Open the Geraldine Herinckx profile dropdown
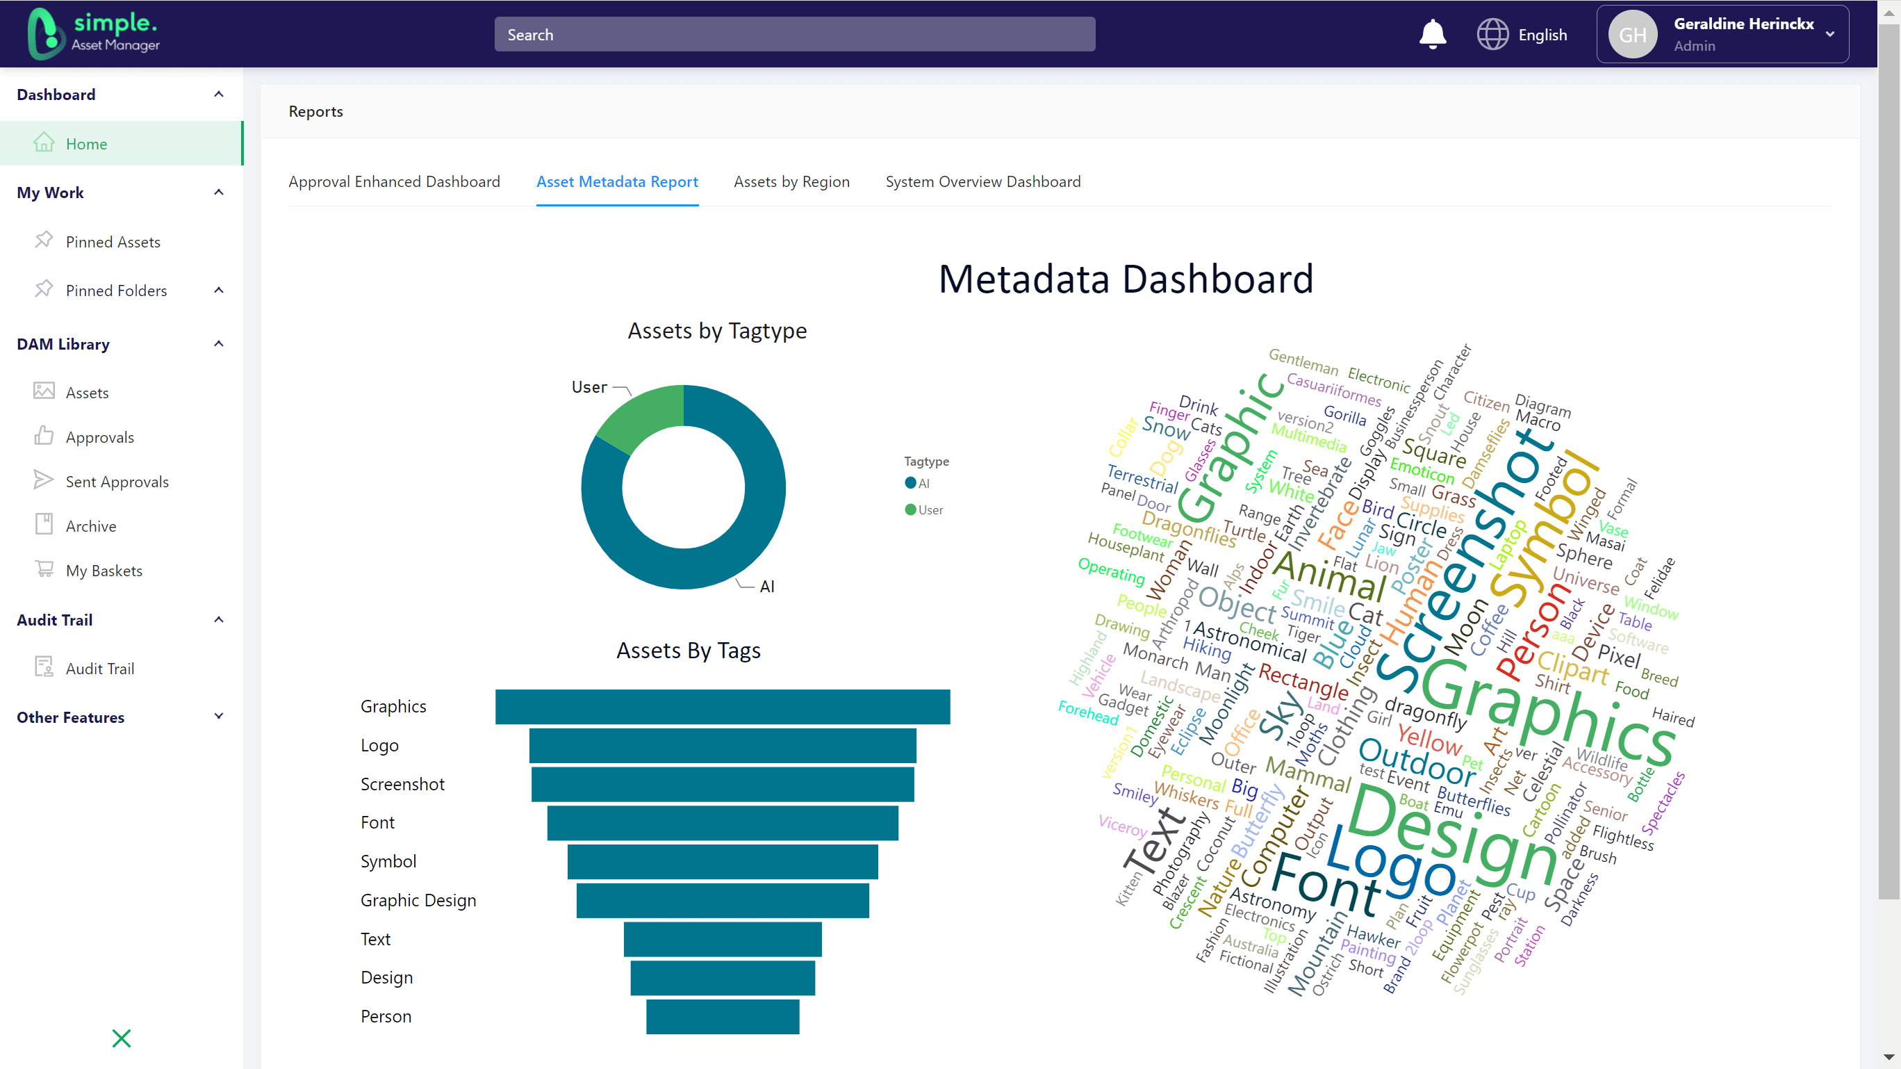This screenshot has height=1069, width=1901. tap(1722, 34)
